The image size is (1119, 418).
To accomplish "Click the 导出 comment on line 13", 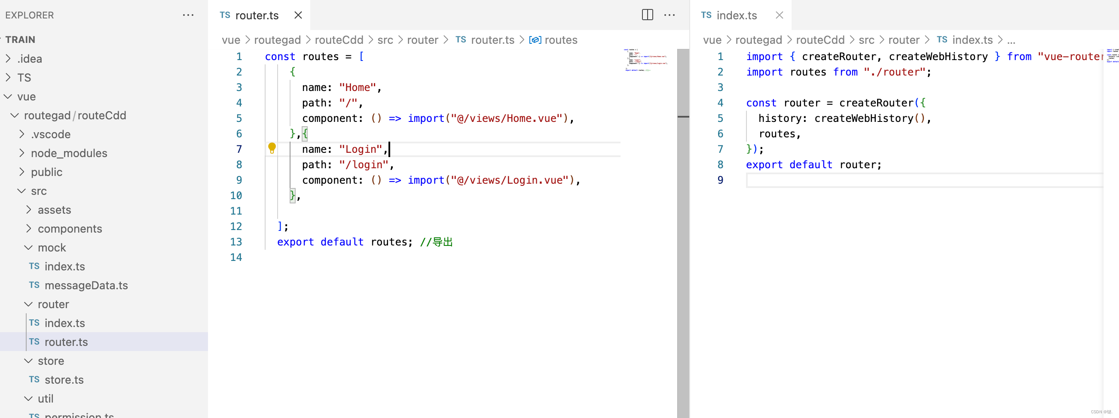I will coord(436,242).
